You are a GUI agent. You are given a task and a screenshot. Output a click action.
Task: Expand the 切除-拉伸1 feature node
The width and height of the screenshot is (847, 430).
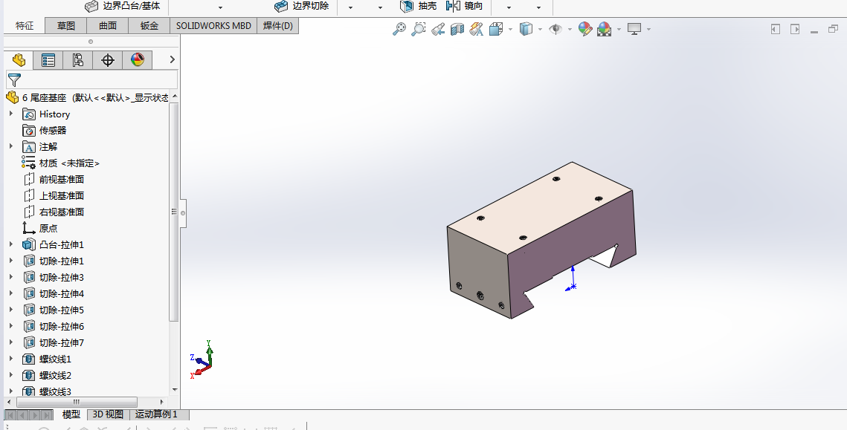click(11, 261)
